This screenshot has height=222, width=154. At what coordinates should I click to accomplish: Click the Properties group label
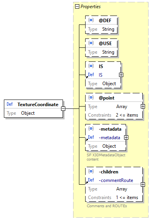click(91, 7)
